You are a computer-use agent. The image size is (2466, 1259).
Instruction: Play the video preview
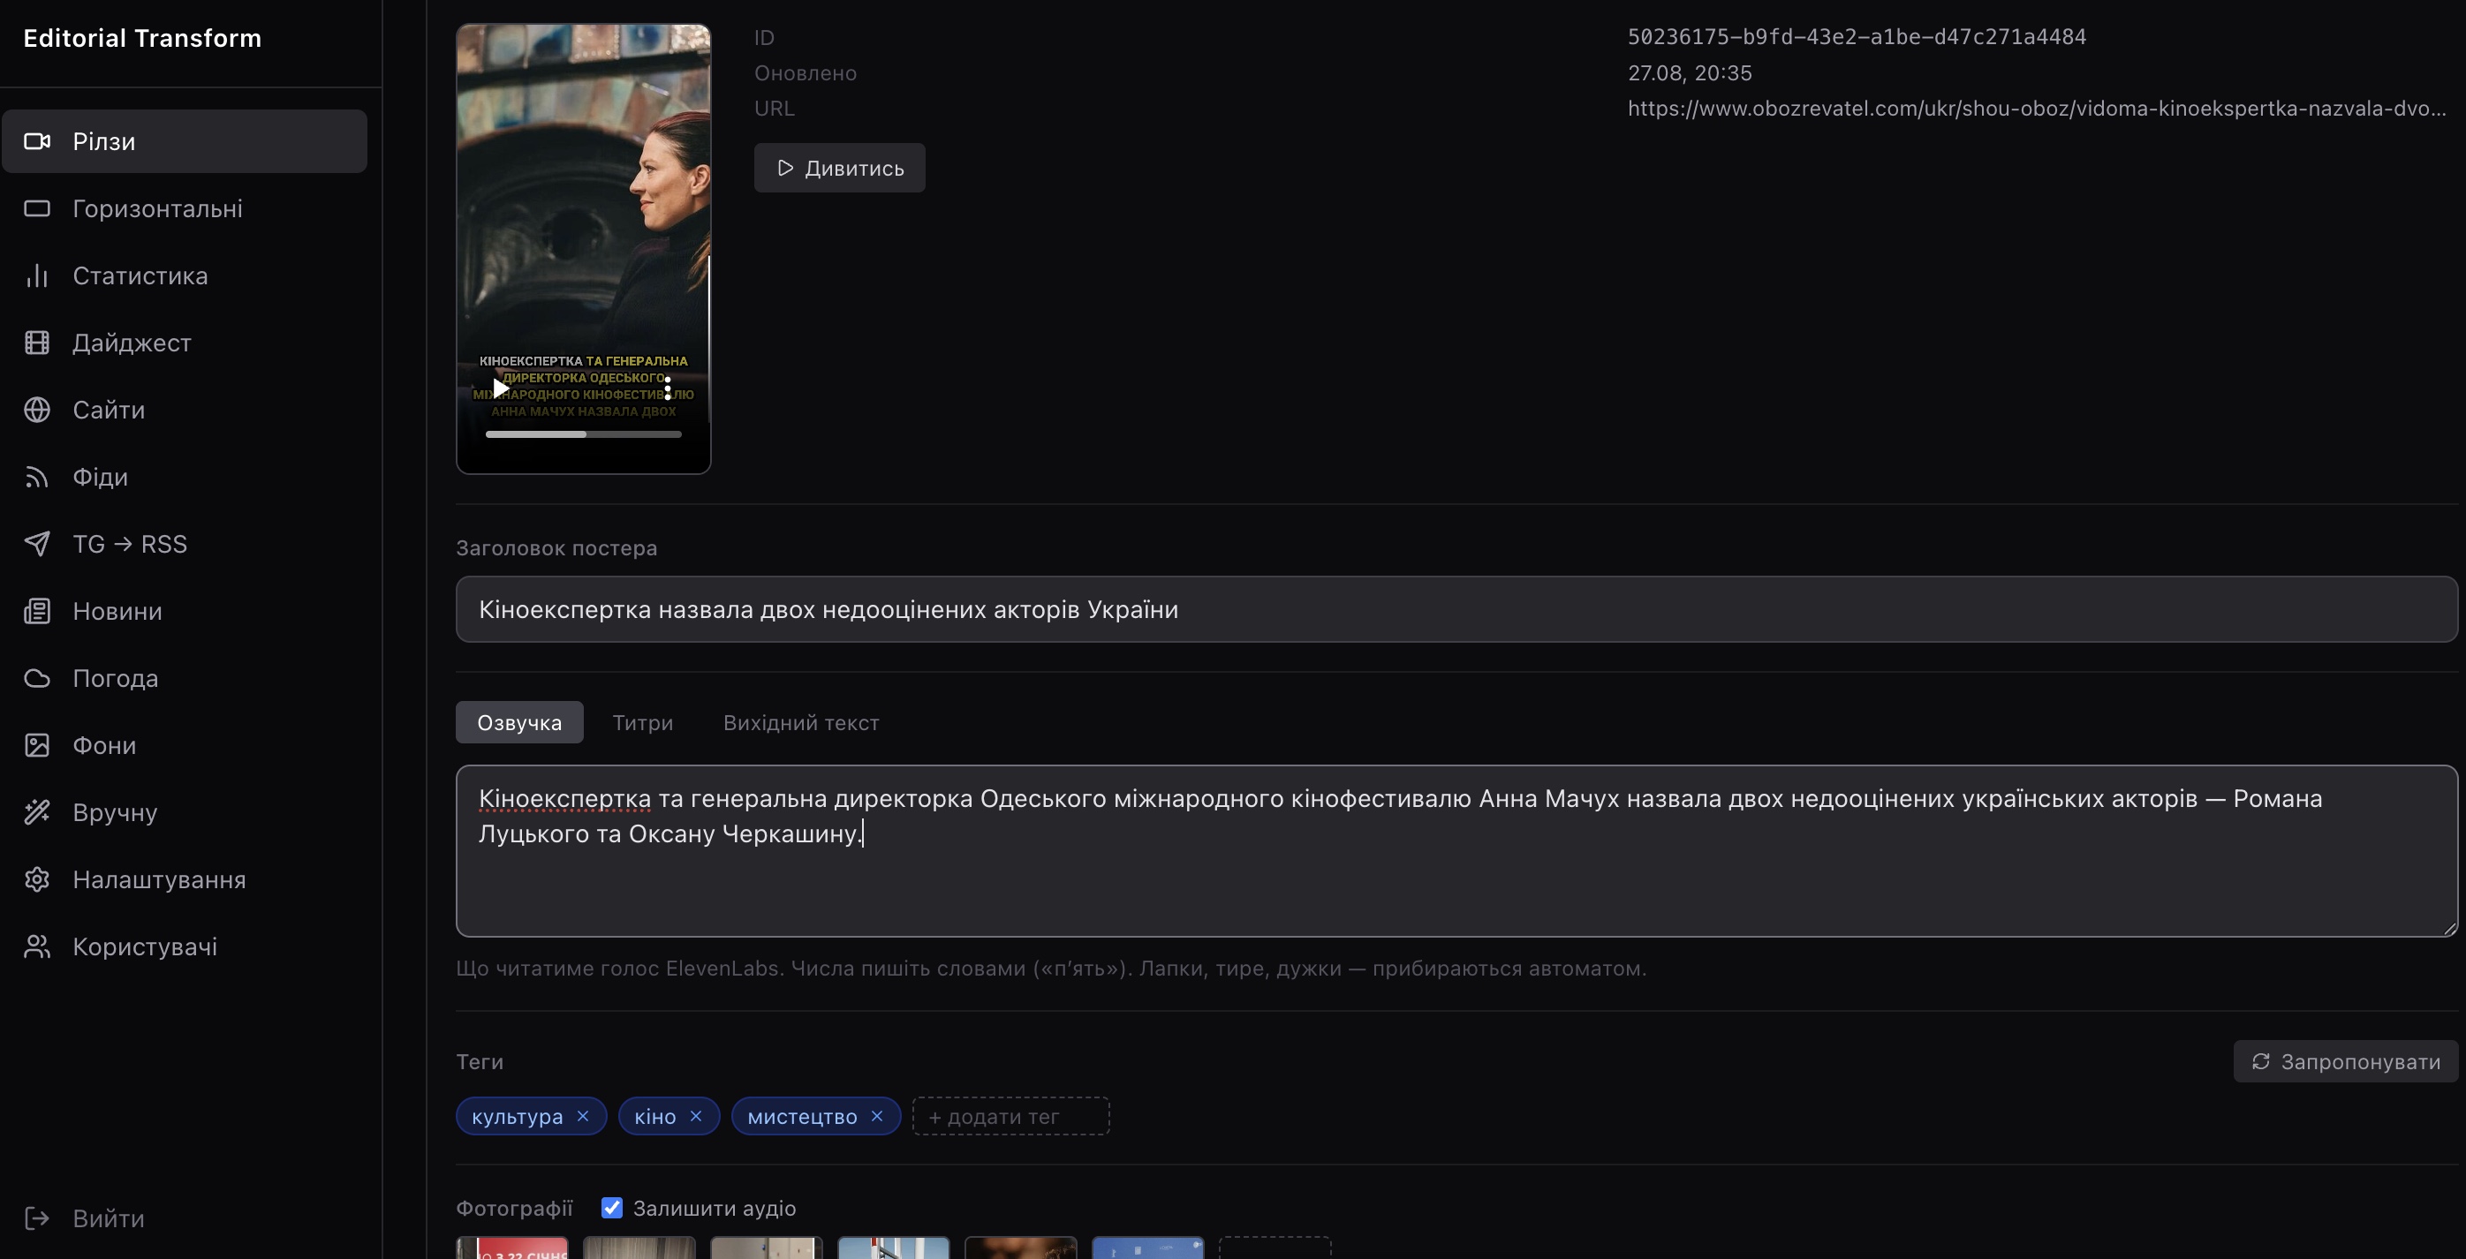click(x=500, y=388)
